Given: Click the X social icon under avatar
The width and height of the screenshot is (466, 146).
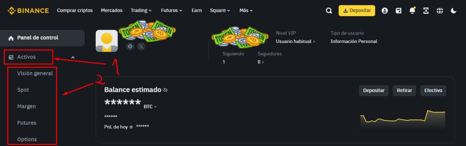Looking at the screenshot, I should point(141,46).
